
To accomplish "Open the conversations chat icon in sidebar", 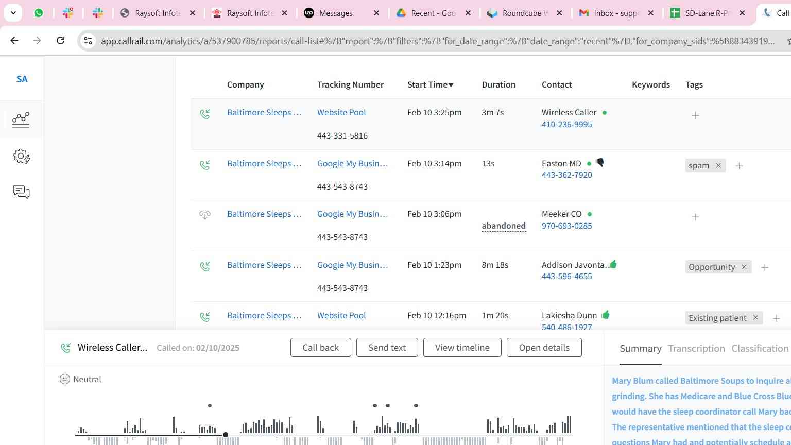I will pyautogui.click(x=21, y=192).
